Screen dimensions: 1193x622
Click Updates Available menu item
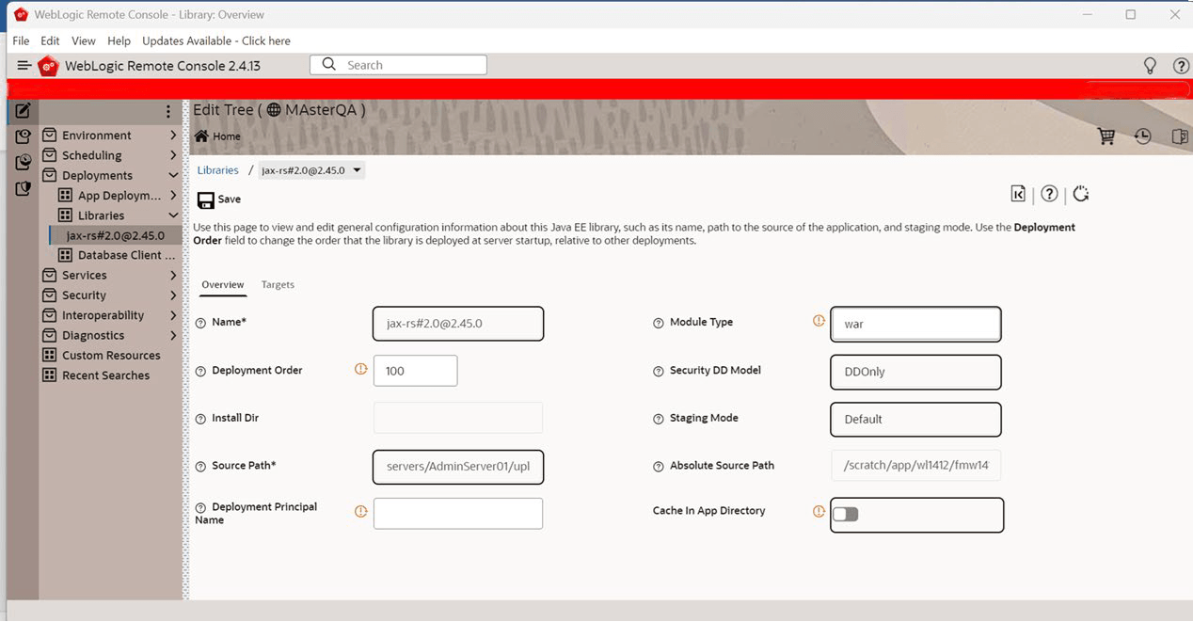(216, 41)
